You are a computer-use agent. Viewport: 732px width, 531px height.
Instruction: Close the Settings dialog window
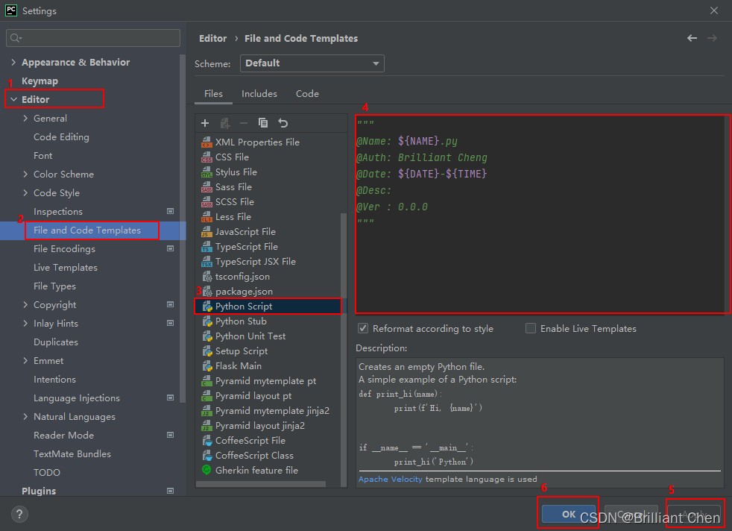[714, 10]
